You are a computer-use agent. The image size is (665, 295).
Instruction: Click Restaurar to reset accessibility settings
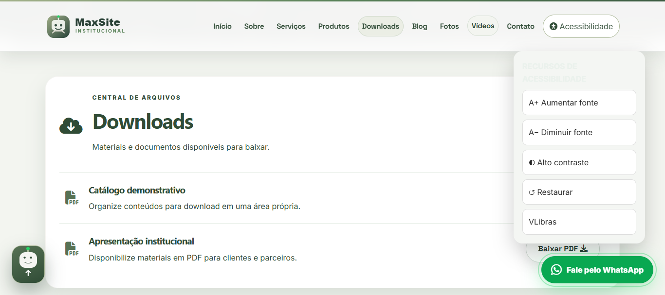click(579, 192)
